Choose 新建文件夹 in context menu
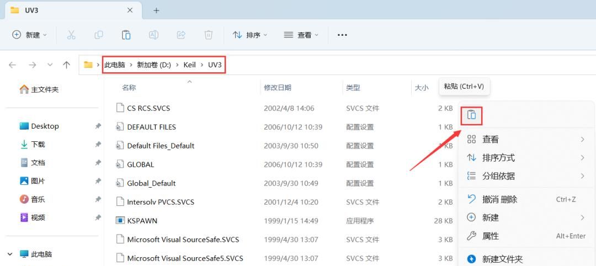 point(526,259)
